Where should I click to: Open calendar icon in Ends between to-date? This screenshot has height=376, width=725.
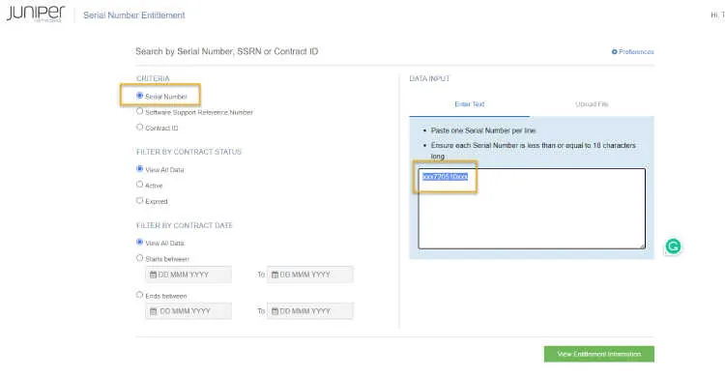(x=275, y=311)
